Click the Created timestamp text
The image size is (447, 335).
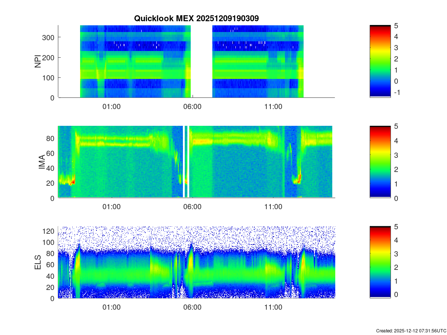click(x=411, y=331)
